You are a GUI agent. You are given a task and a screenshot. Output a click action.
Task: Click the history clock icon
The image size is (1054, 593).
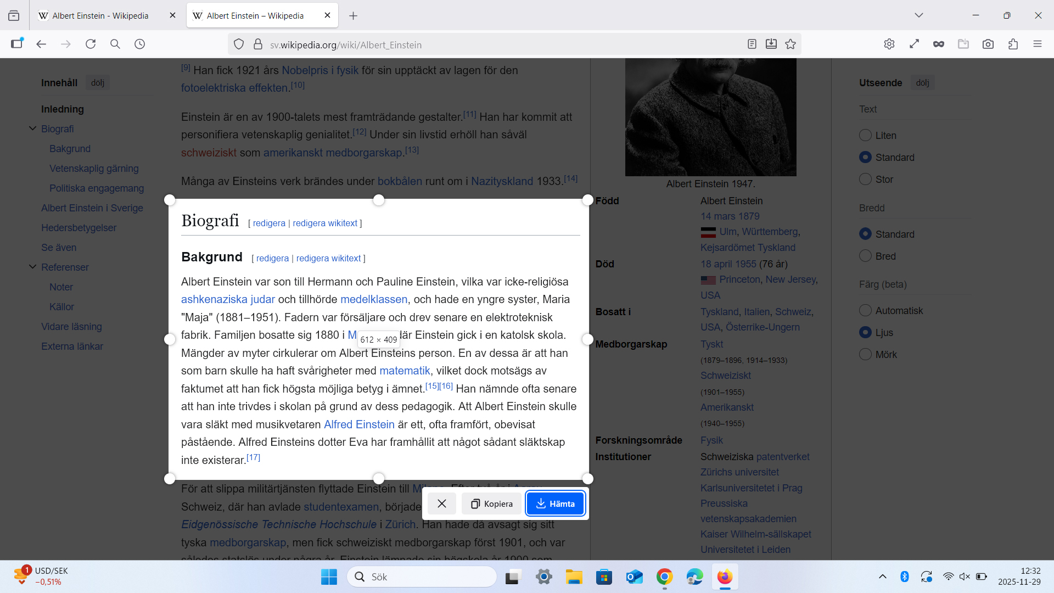click(140, 44)
